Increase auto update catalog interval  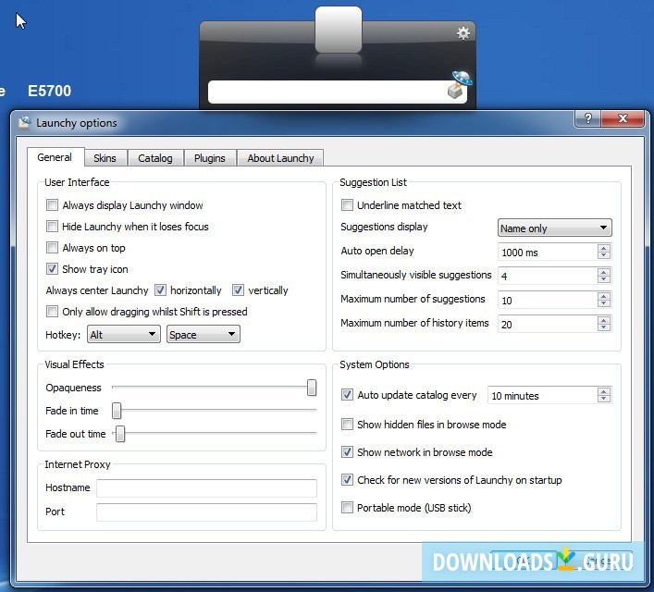603,391
